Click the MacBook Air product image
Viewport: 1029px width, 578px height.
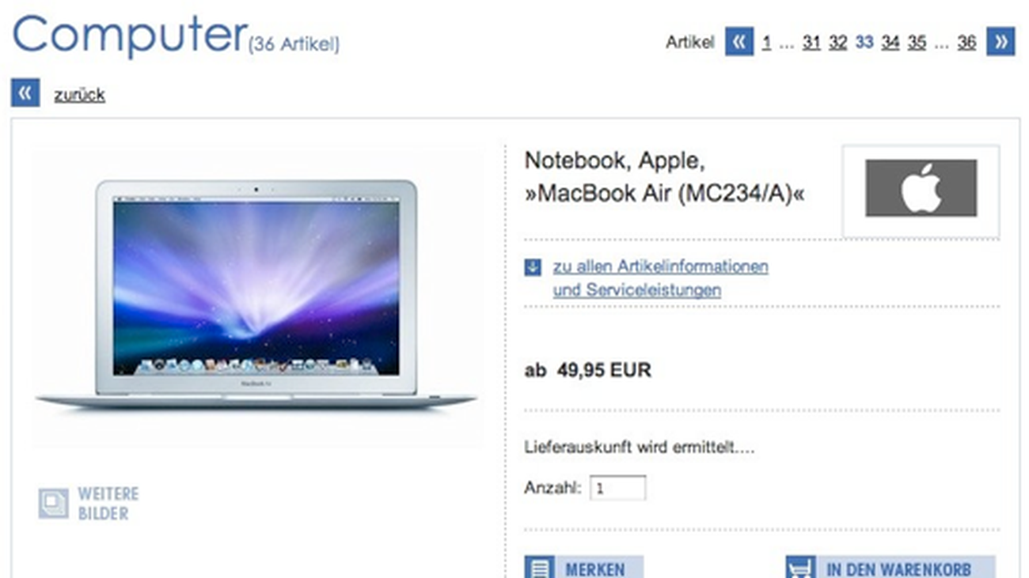[x=257, y=297]
